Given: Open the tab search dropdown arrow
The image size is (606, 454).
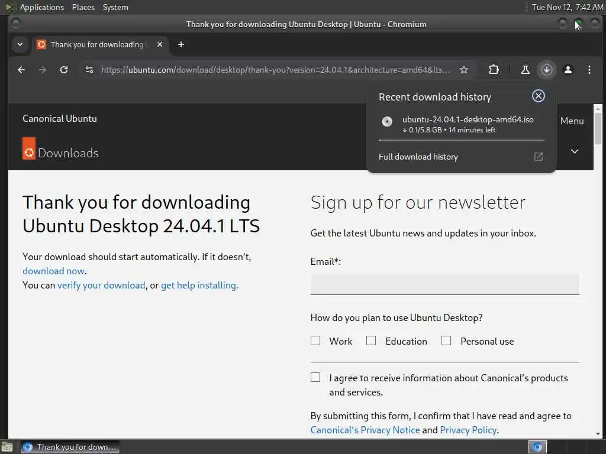Looking at the screenshot, I should pos(20,44).
